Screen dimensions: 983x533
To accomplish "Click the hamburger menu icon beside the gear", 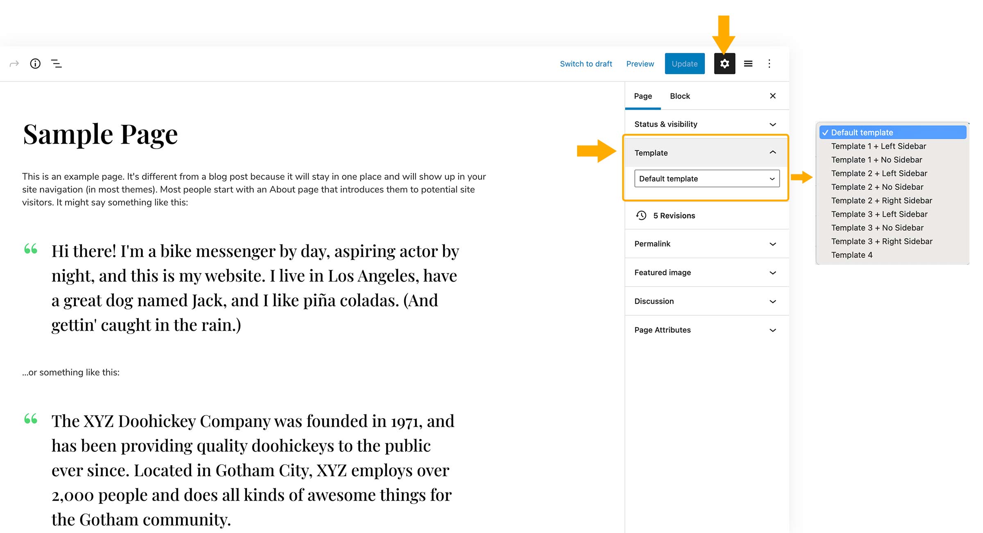I will [748, 63].
